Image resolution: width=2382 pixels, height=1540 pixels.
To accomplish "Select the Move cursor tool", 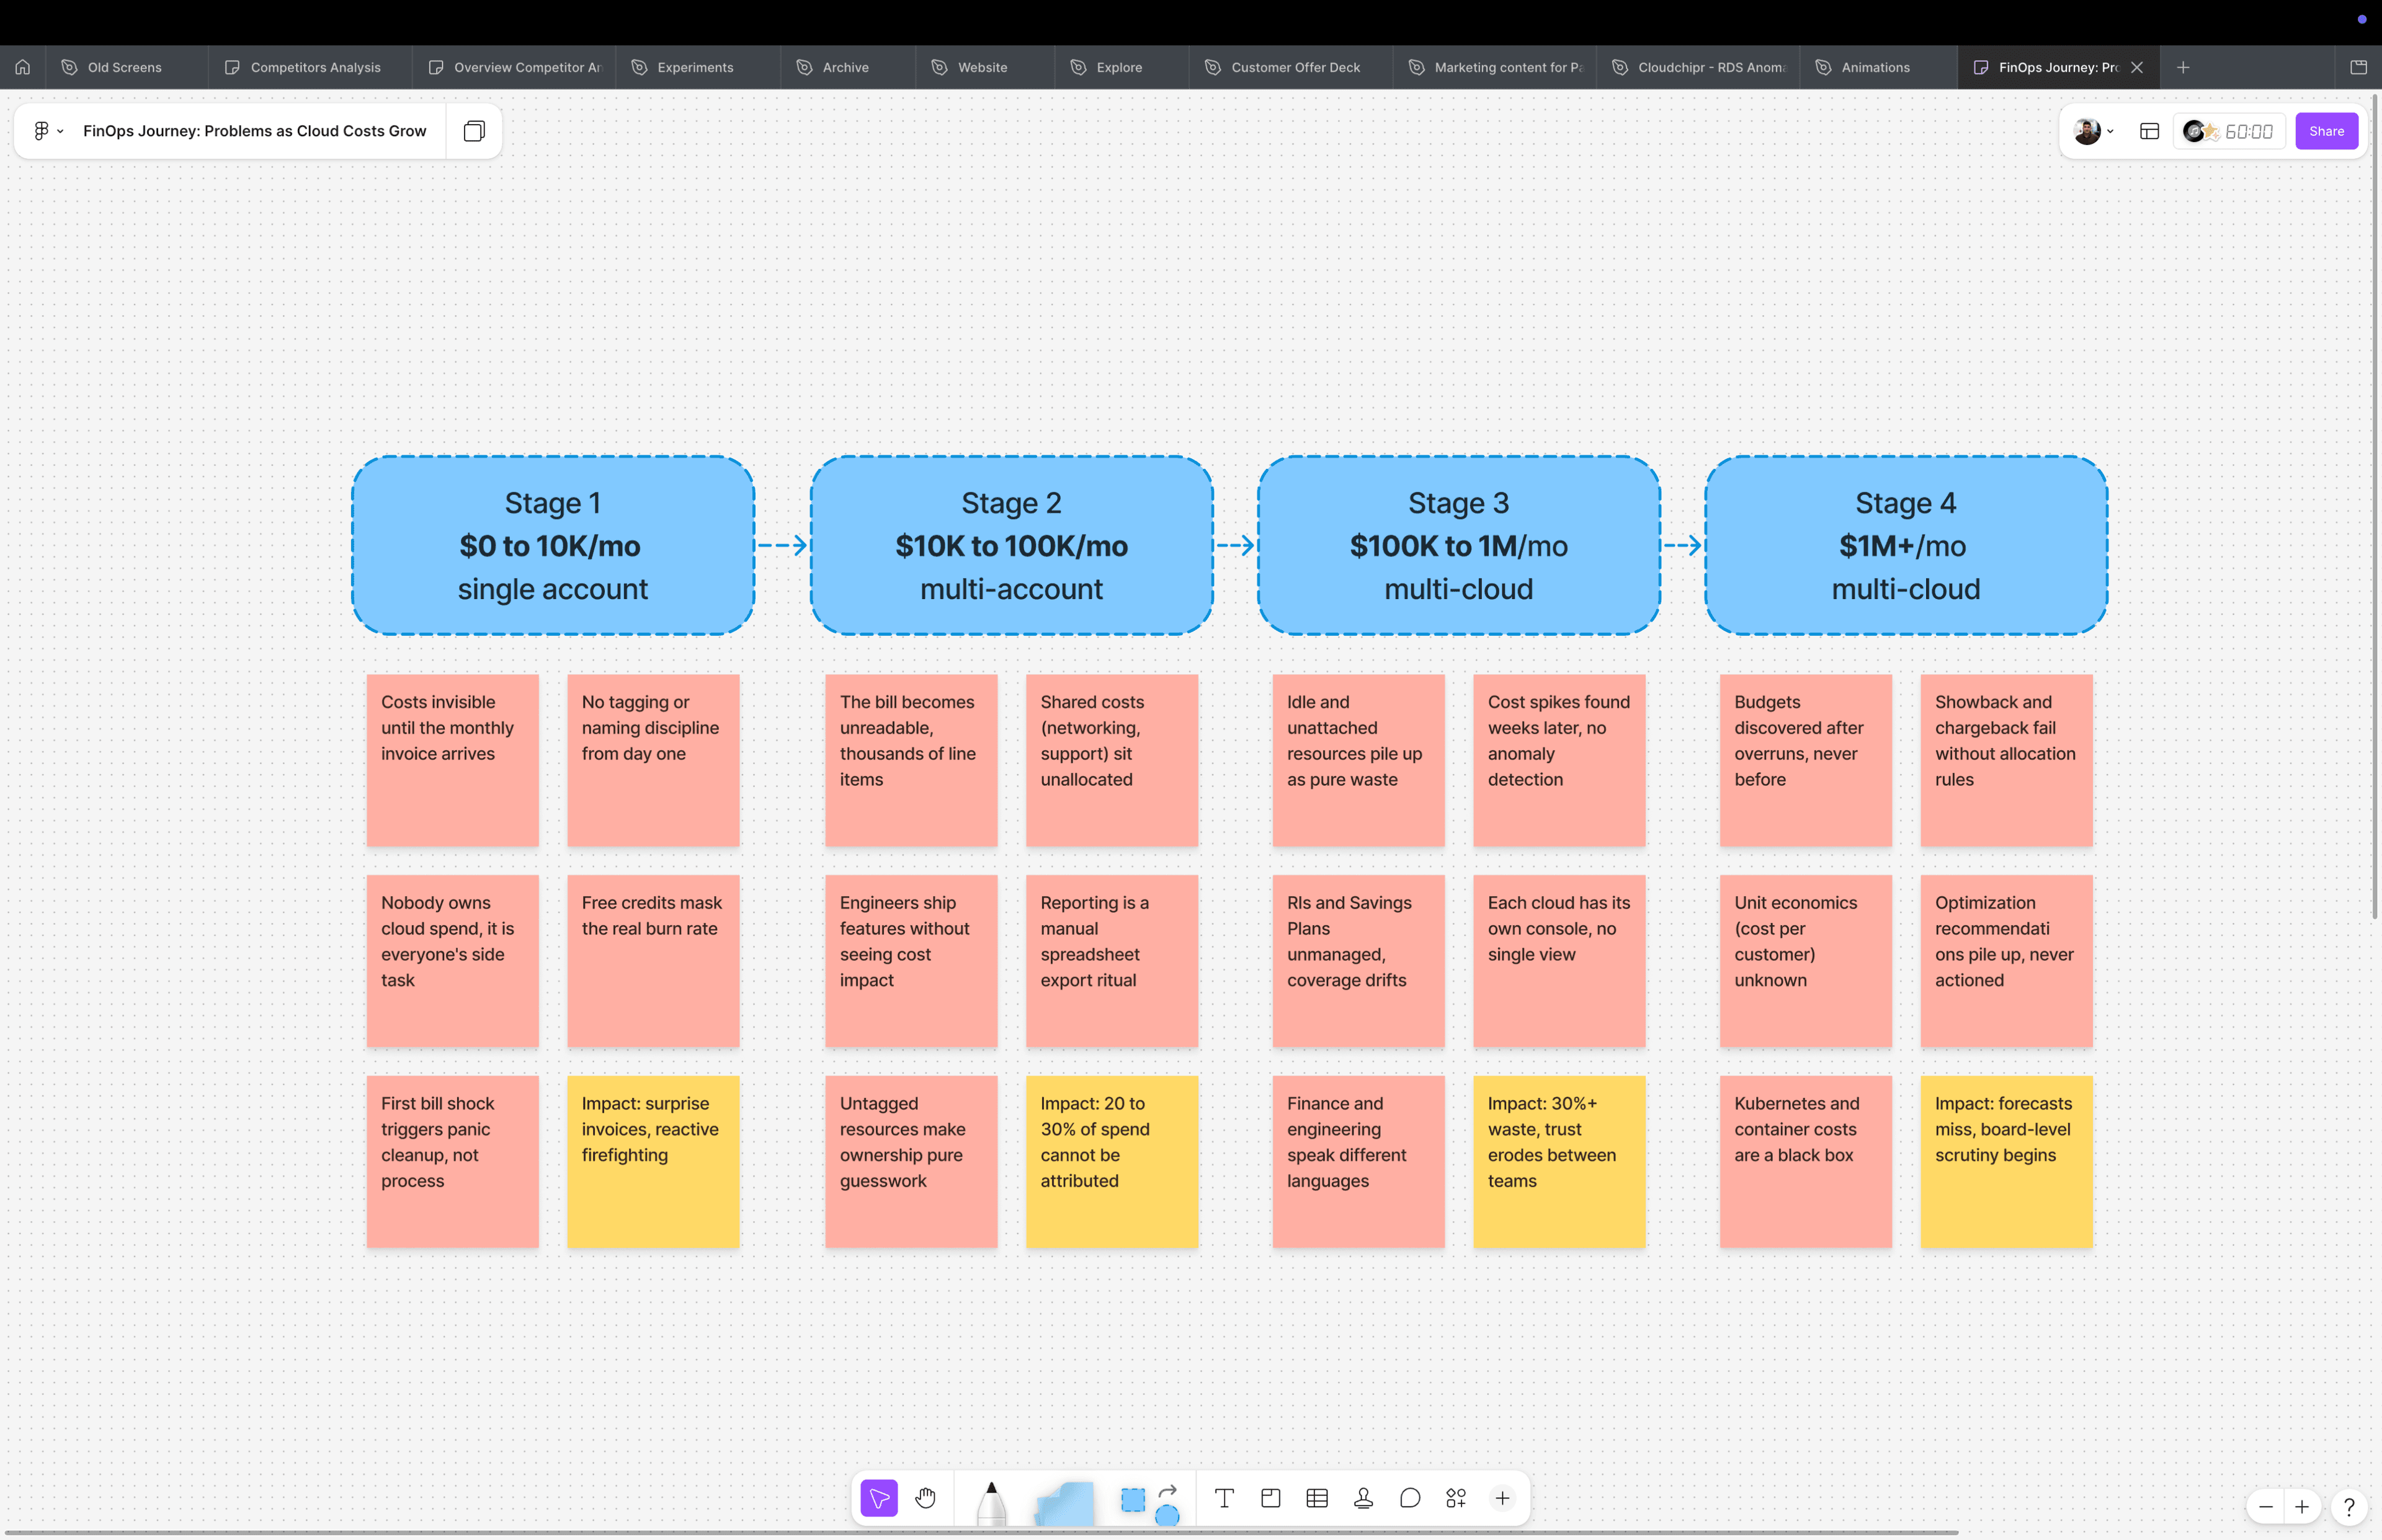I will (879, 1498).
